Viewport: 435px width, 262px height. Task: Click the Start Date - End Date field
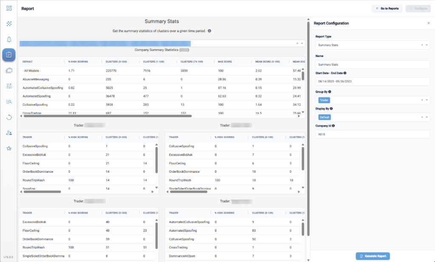373,82
